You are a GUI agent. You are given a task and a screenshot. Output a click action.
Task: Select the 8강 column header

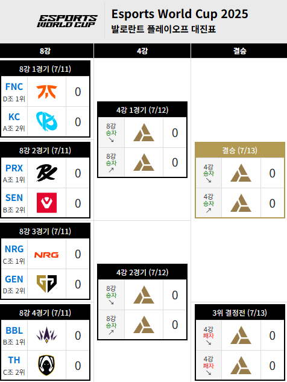click(x=45, y=51)
